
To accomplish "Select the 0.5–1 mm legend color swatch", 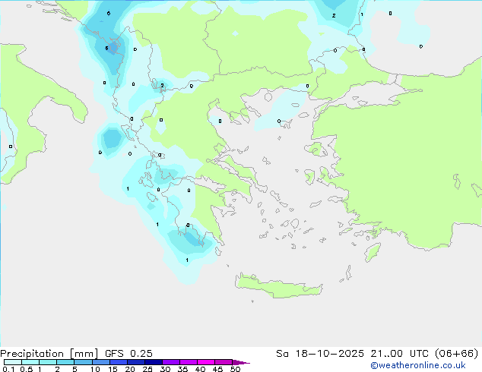I will point(30,362).
